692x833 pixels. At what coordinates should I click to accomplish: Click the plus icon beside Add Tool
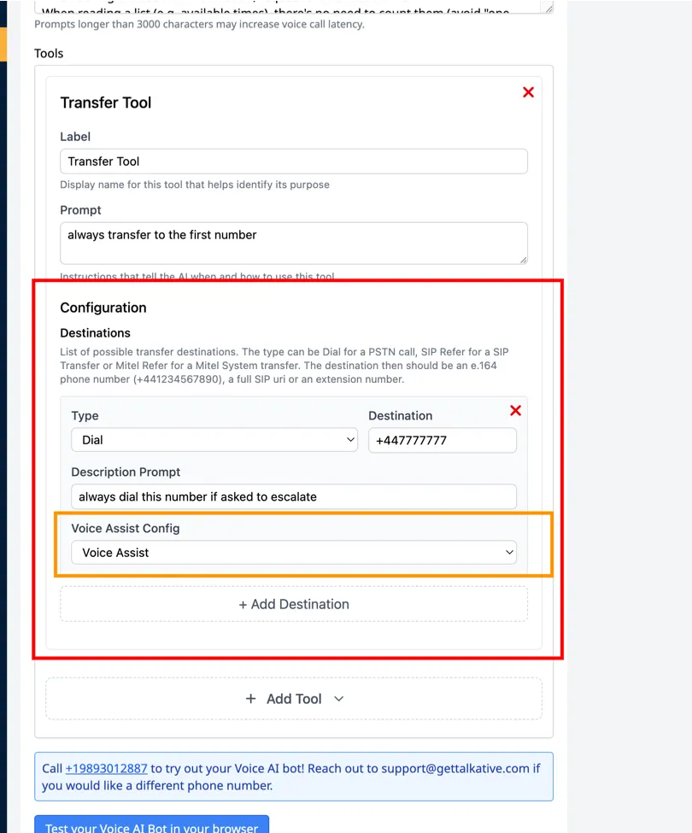250,699
